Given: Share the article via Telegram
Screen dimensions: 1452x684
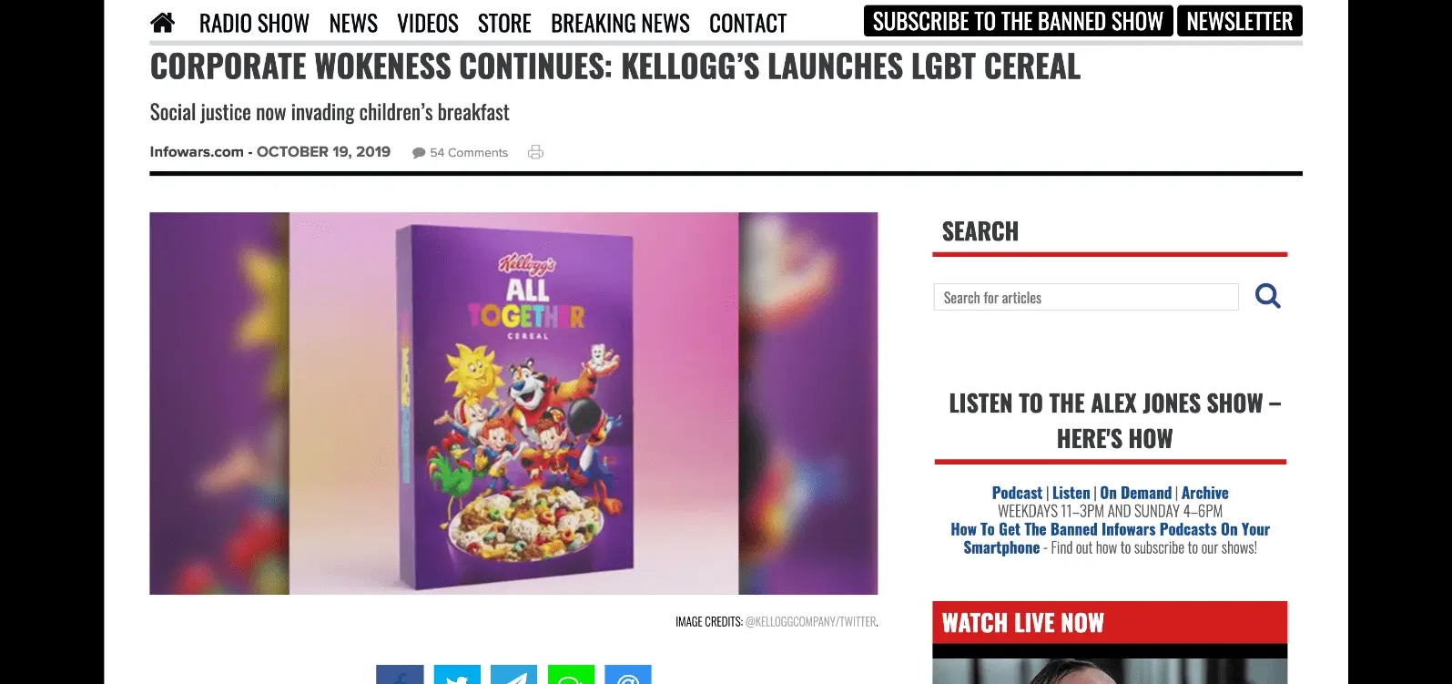Looking at the screenshot, I should tap(514, 675).
